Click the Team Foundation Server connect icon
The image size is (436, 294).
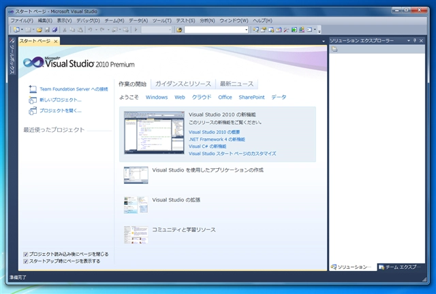[x=32, y=89]
